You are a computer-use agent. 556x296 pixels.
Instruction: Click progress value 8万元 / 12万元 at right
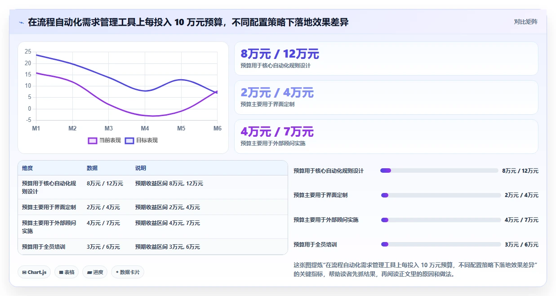click(520, 171)
